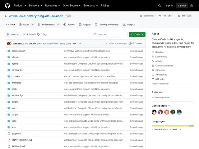Click the commit status check mark

(x=80, y=43)
